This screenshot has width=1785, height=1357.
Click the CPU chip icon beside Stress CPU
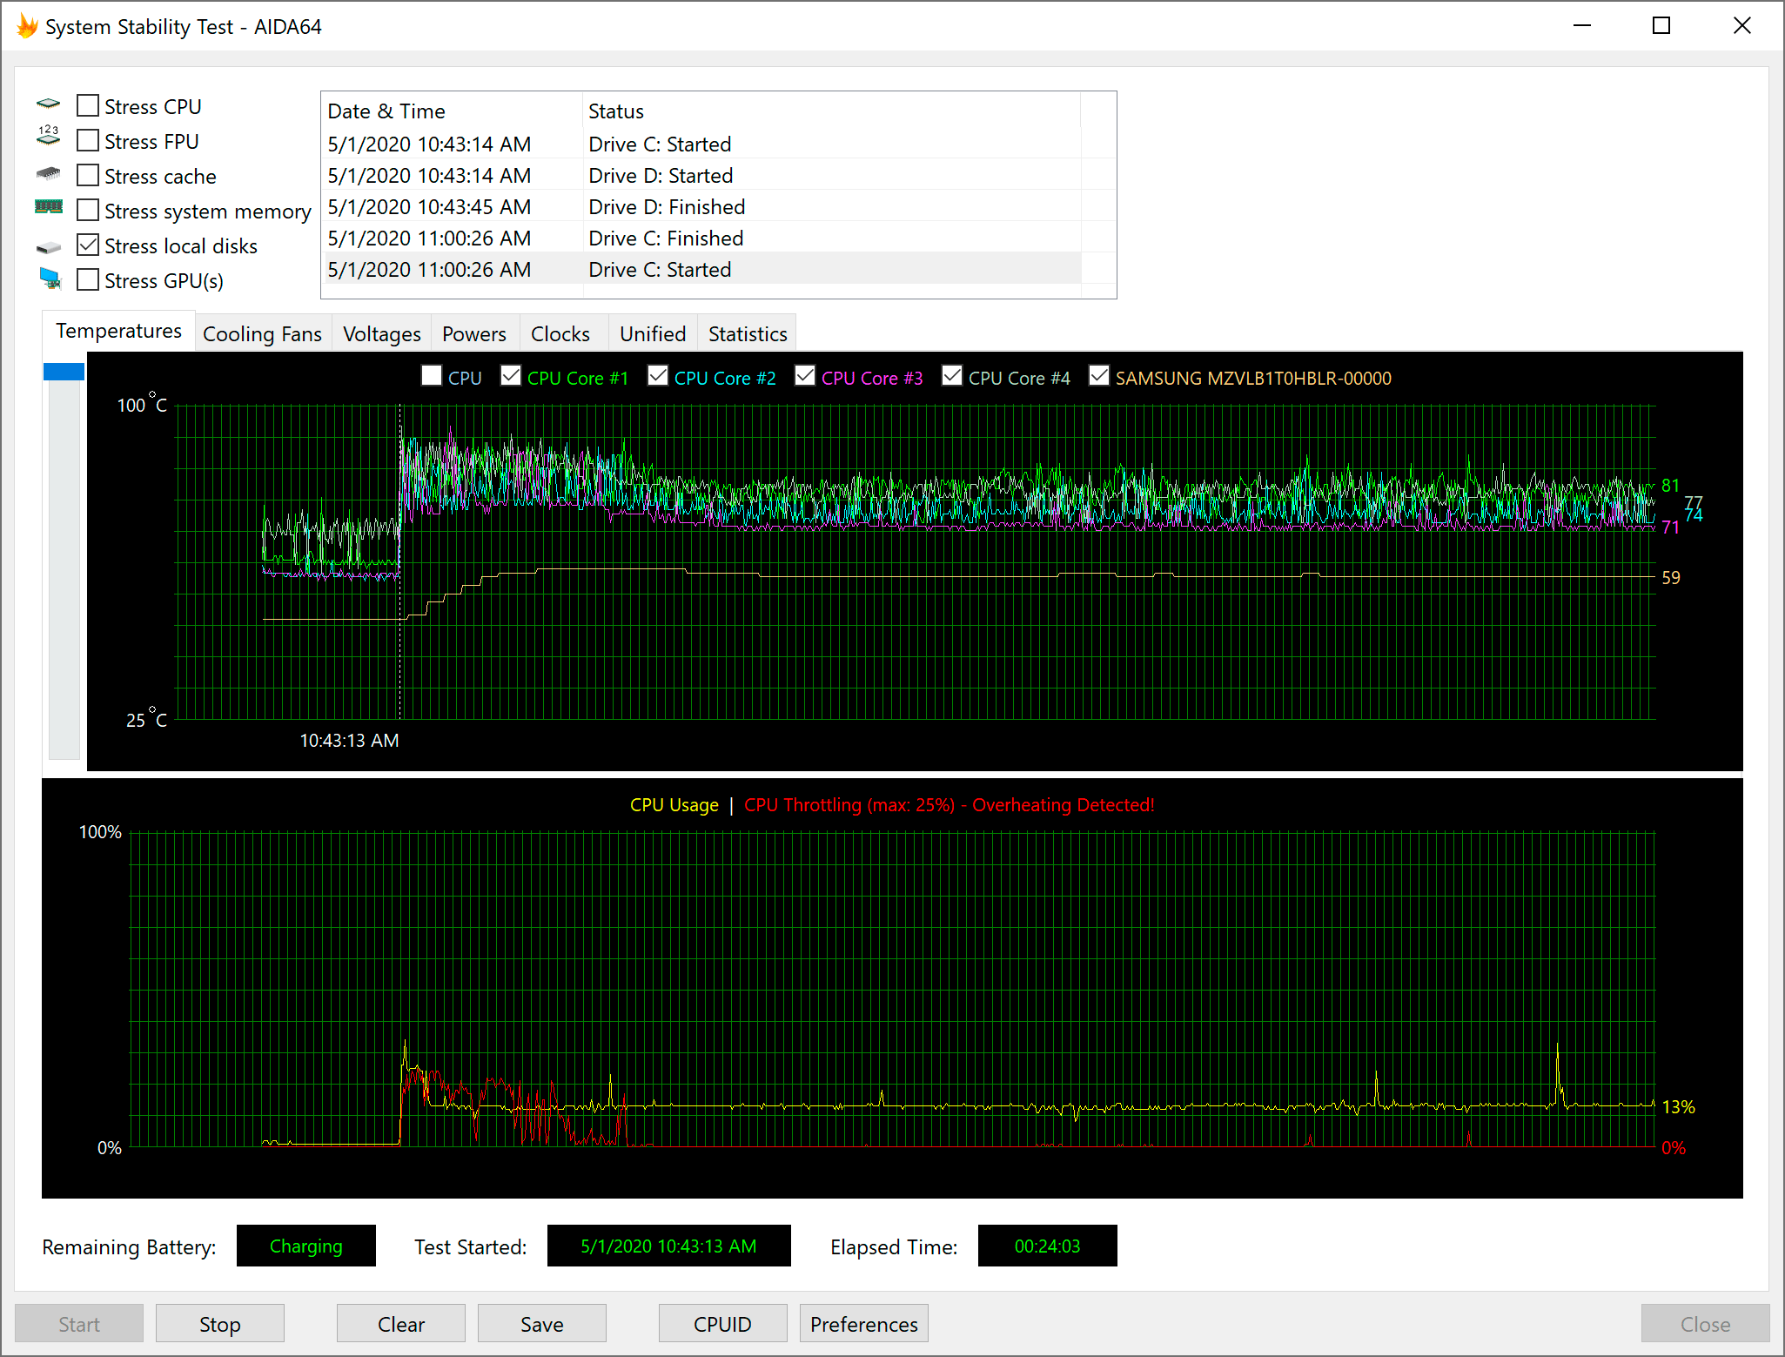(49, 104)
